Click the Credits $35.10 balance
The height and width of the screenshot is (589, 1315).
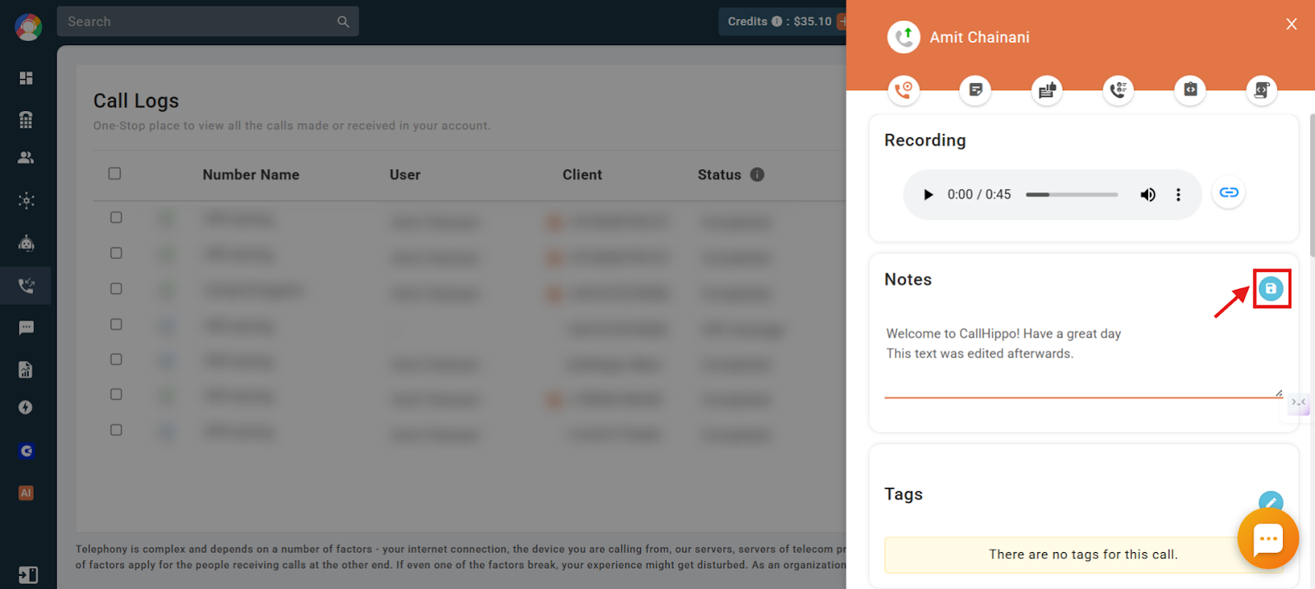point(812,21)
